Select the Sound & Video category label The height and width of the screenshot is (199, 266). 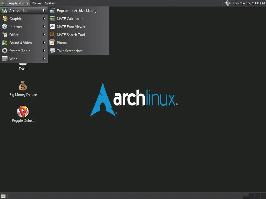[x=21, y=43]
